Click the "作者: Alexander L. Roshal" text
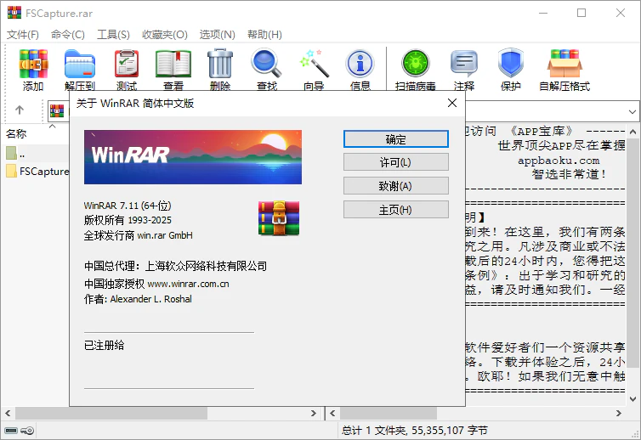Viewport: 641px width, 440px height. coord(138,299)
